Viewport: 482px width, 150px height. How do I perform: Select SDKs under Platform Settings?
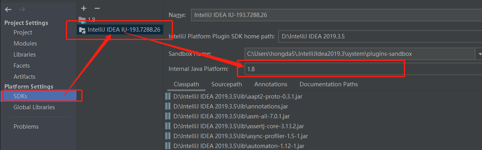click(x=38, y=96)
